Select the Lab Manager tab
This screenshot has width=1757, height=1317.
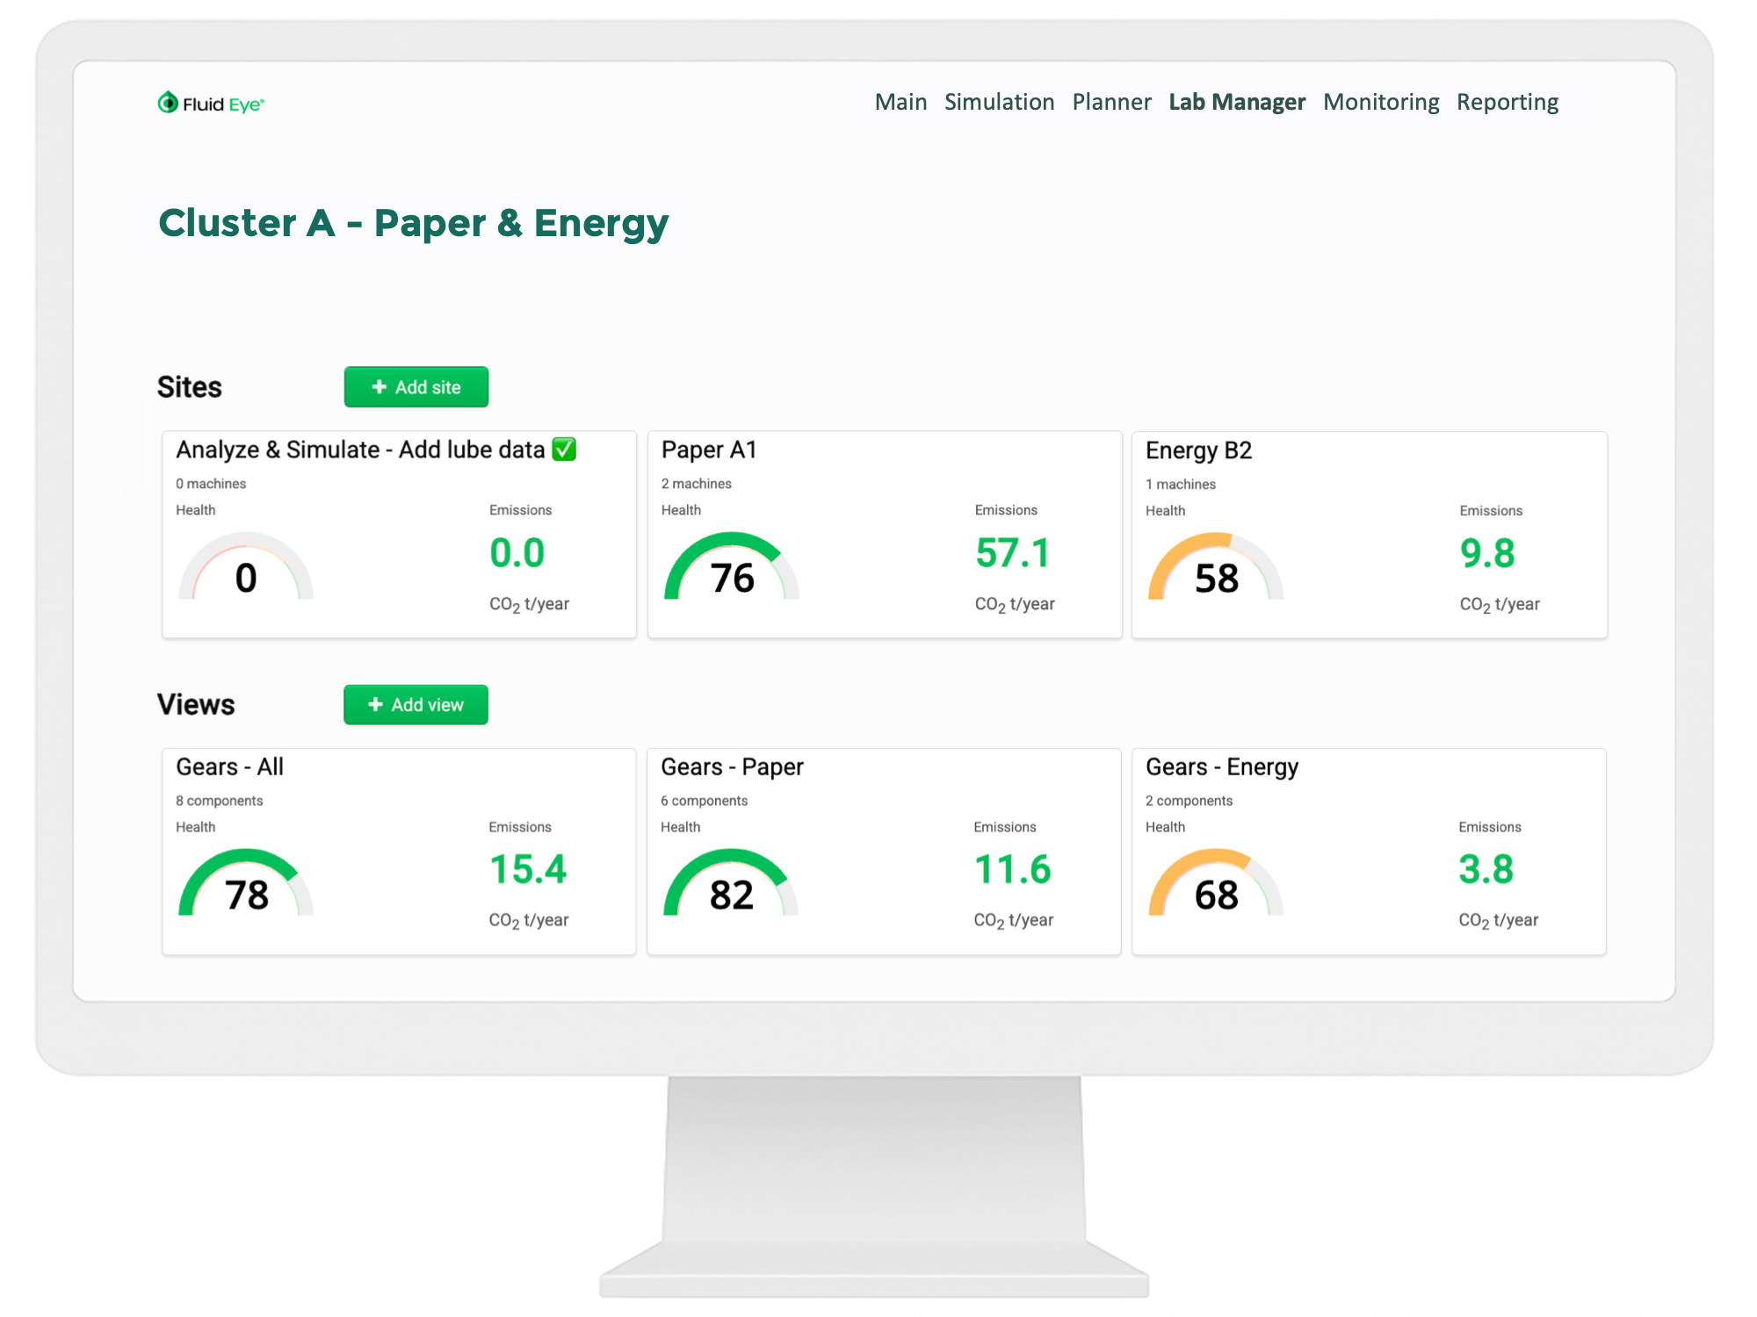tap(1236, 102)
